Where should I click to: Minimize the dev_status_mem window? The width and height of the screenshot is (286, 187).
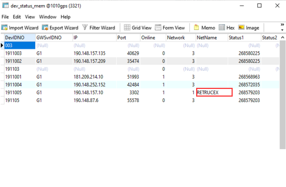coord(242,5)
